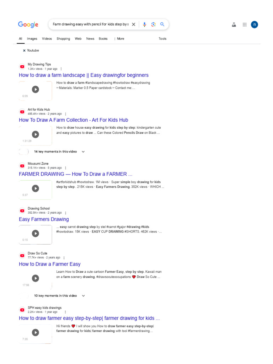Expand 14 key moments in this video
Image resolution: width=273 pixels, height=364 pixels.
(x=59, y=151)
